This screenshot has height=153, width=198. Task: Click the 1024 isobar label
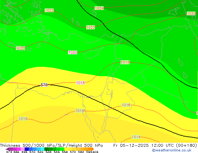[x=99, y=8]
